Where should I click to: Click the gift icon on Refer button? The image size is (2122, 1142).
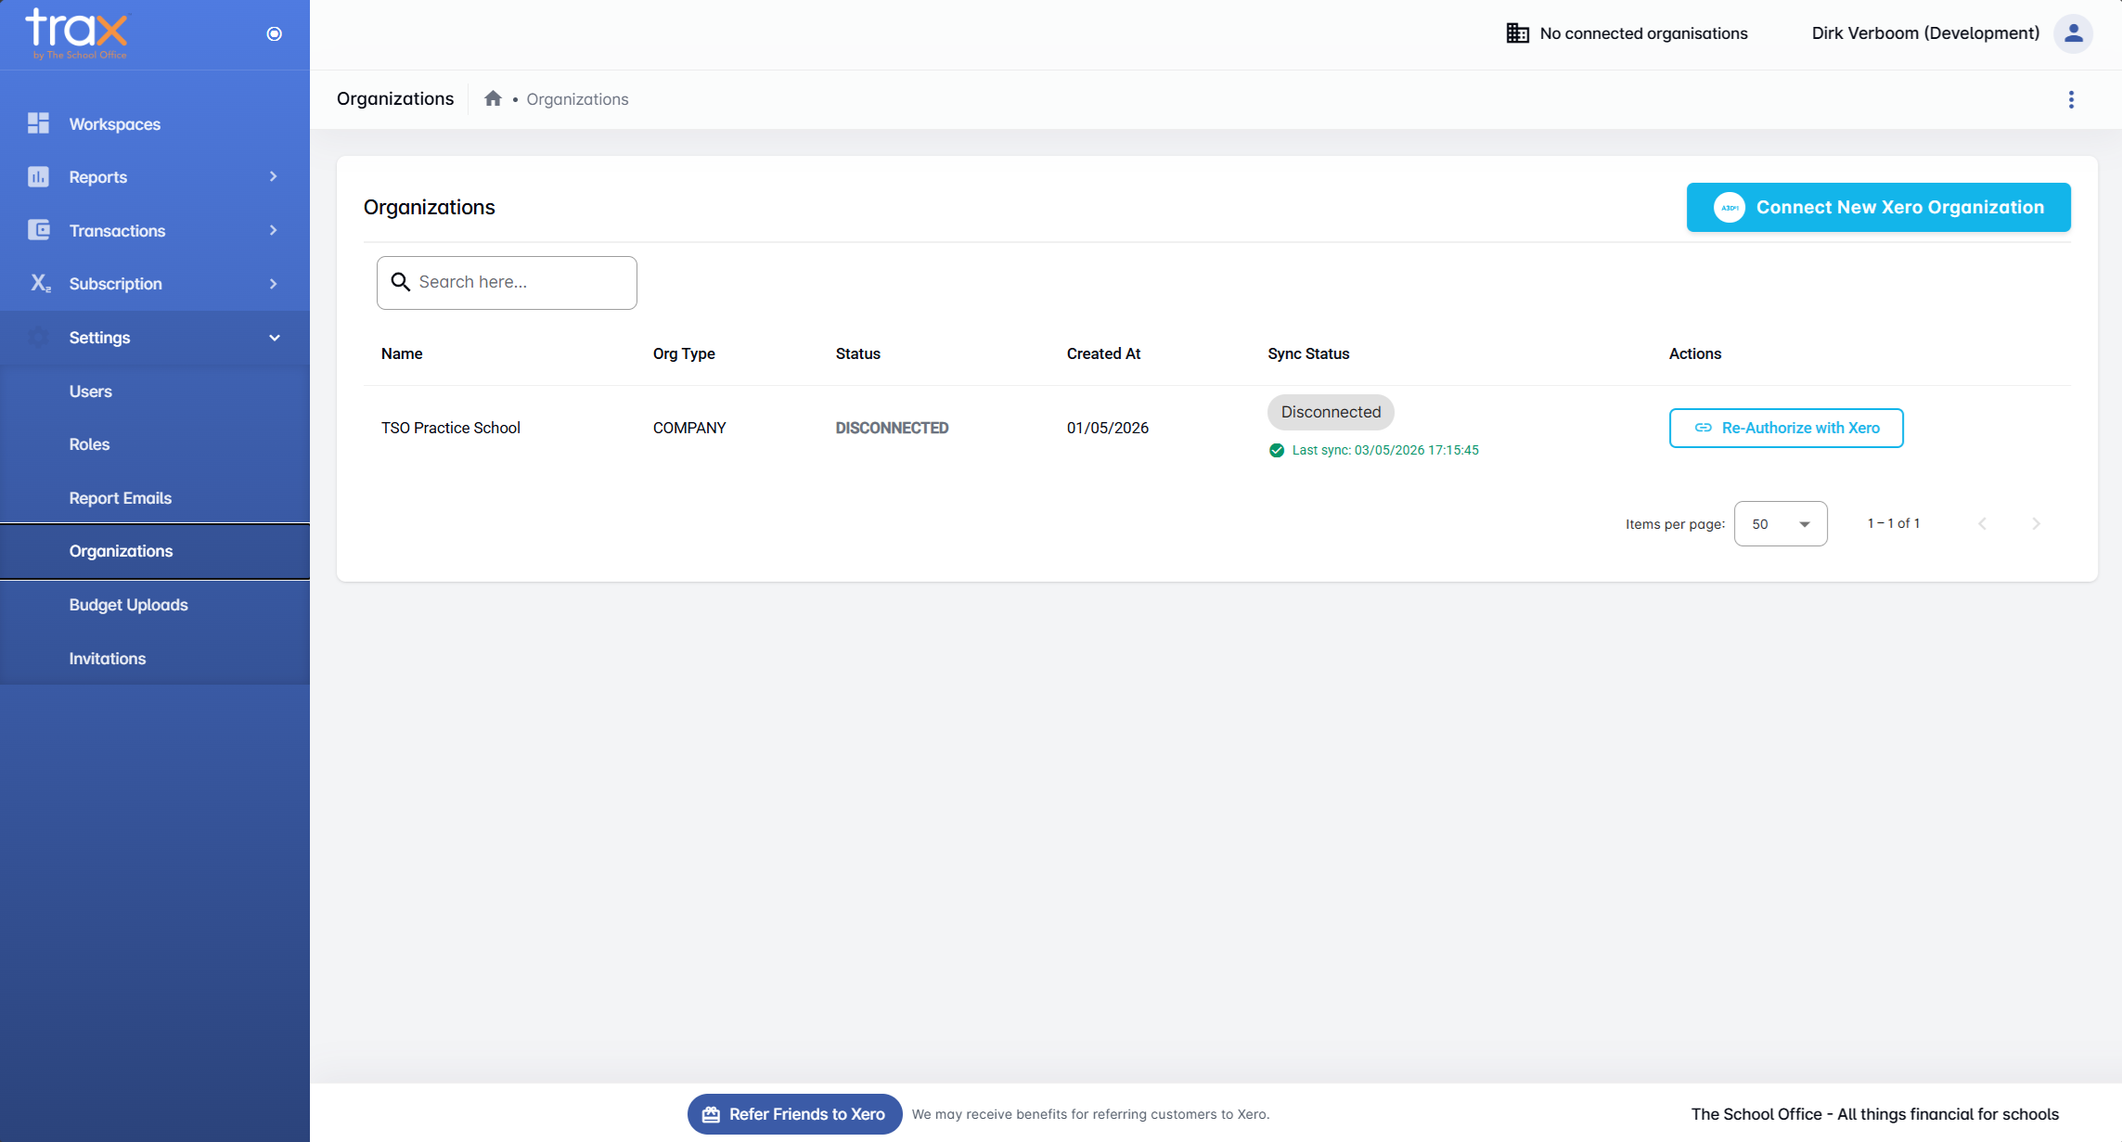[x=711, y=1114]
